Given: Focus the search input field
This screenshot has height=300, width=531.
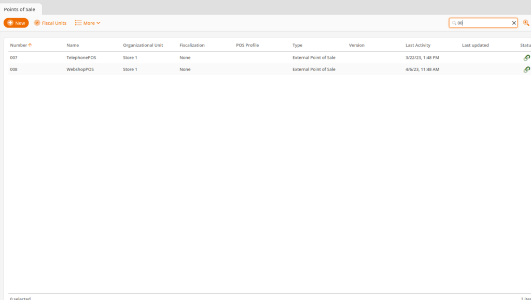Looking at the screenshot, I should point(483,23).
